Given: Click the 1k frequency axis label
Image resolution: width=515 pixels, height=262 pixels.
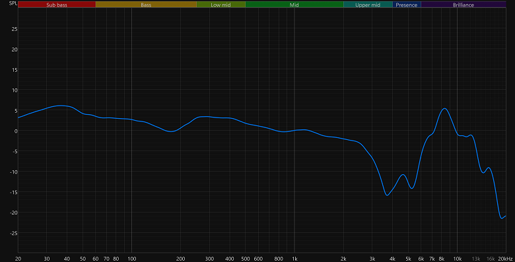Looking at the screenshot, I should pyautogui.click(x=294, y=259).
